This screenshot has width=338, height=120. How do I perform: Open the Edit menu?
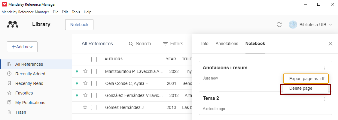pos(65,12)
